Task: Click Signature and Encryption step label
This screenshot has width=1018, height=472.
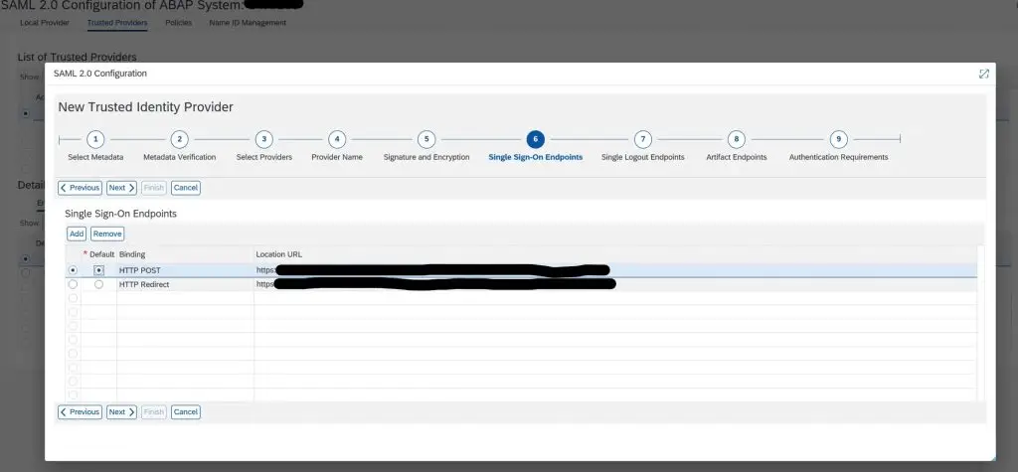Action: tap(425, 157)
